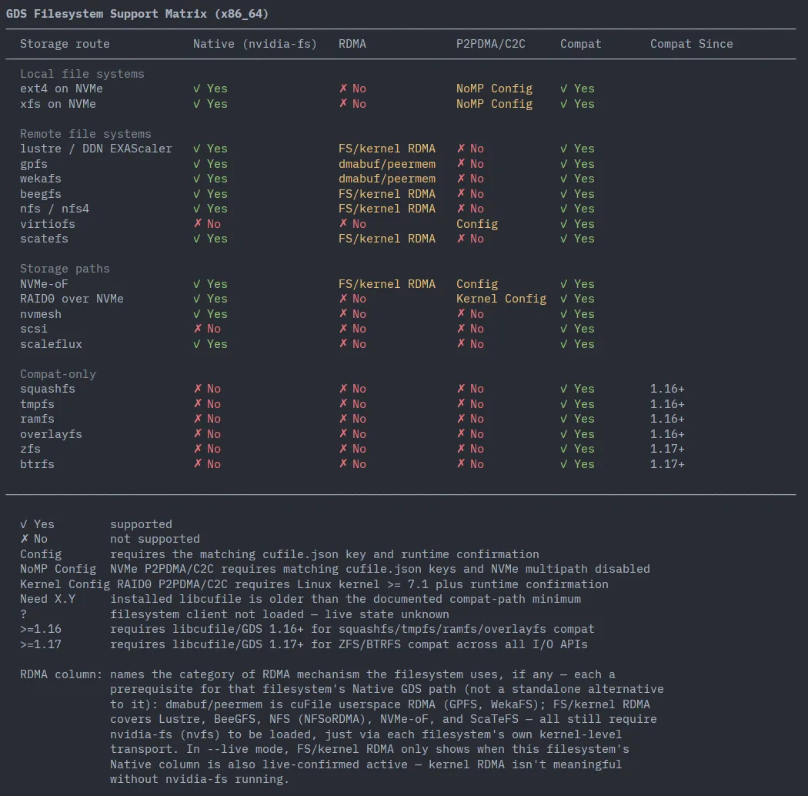Select the "ramfs" row label
The image size is (808, 796).
[x=37, y=419]
